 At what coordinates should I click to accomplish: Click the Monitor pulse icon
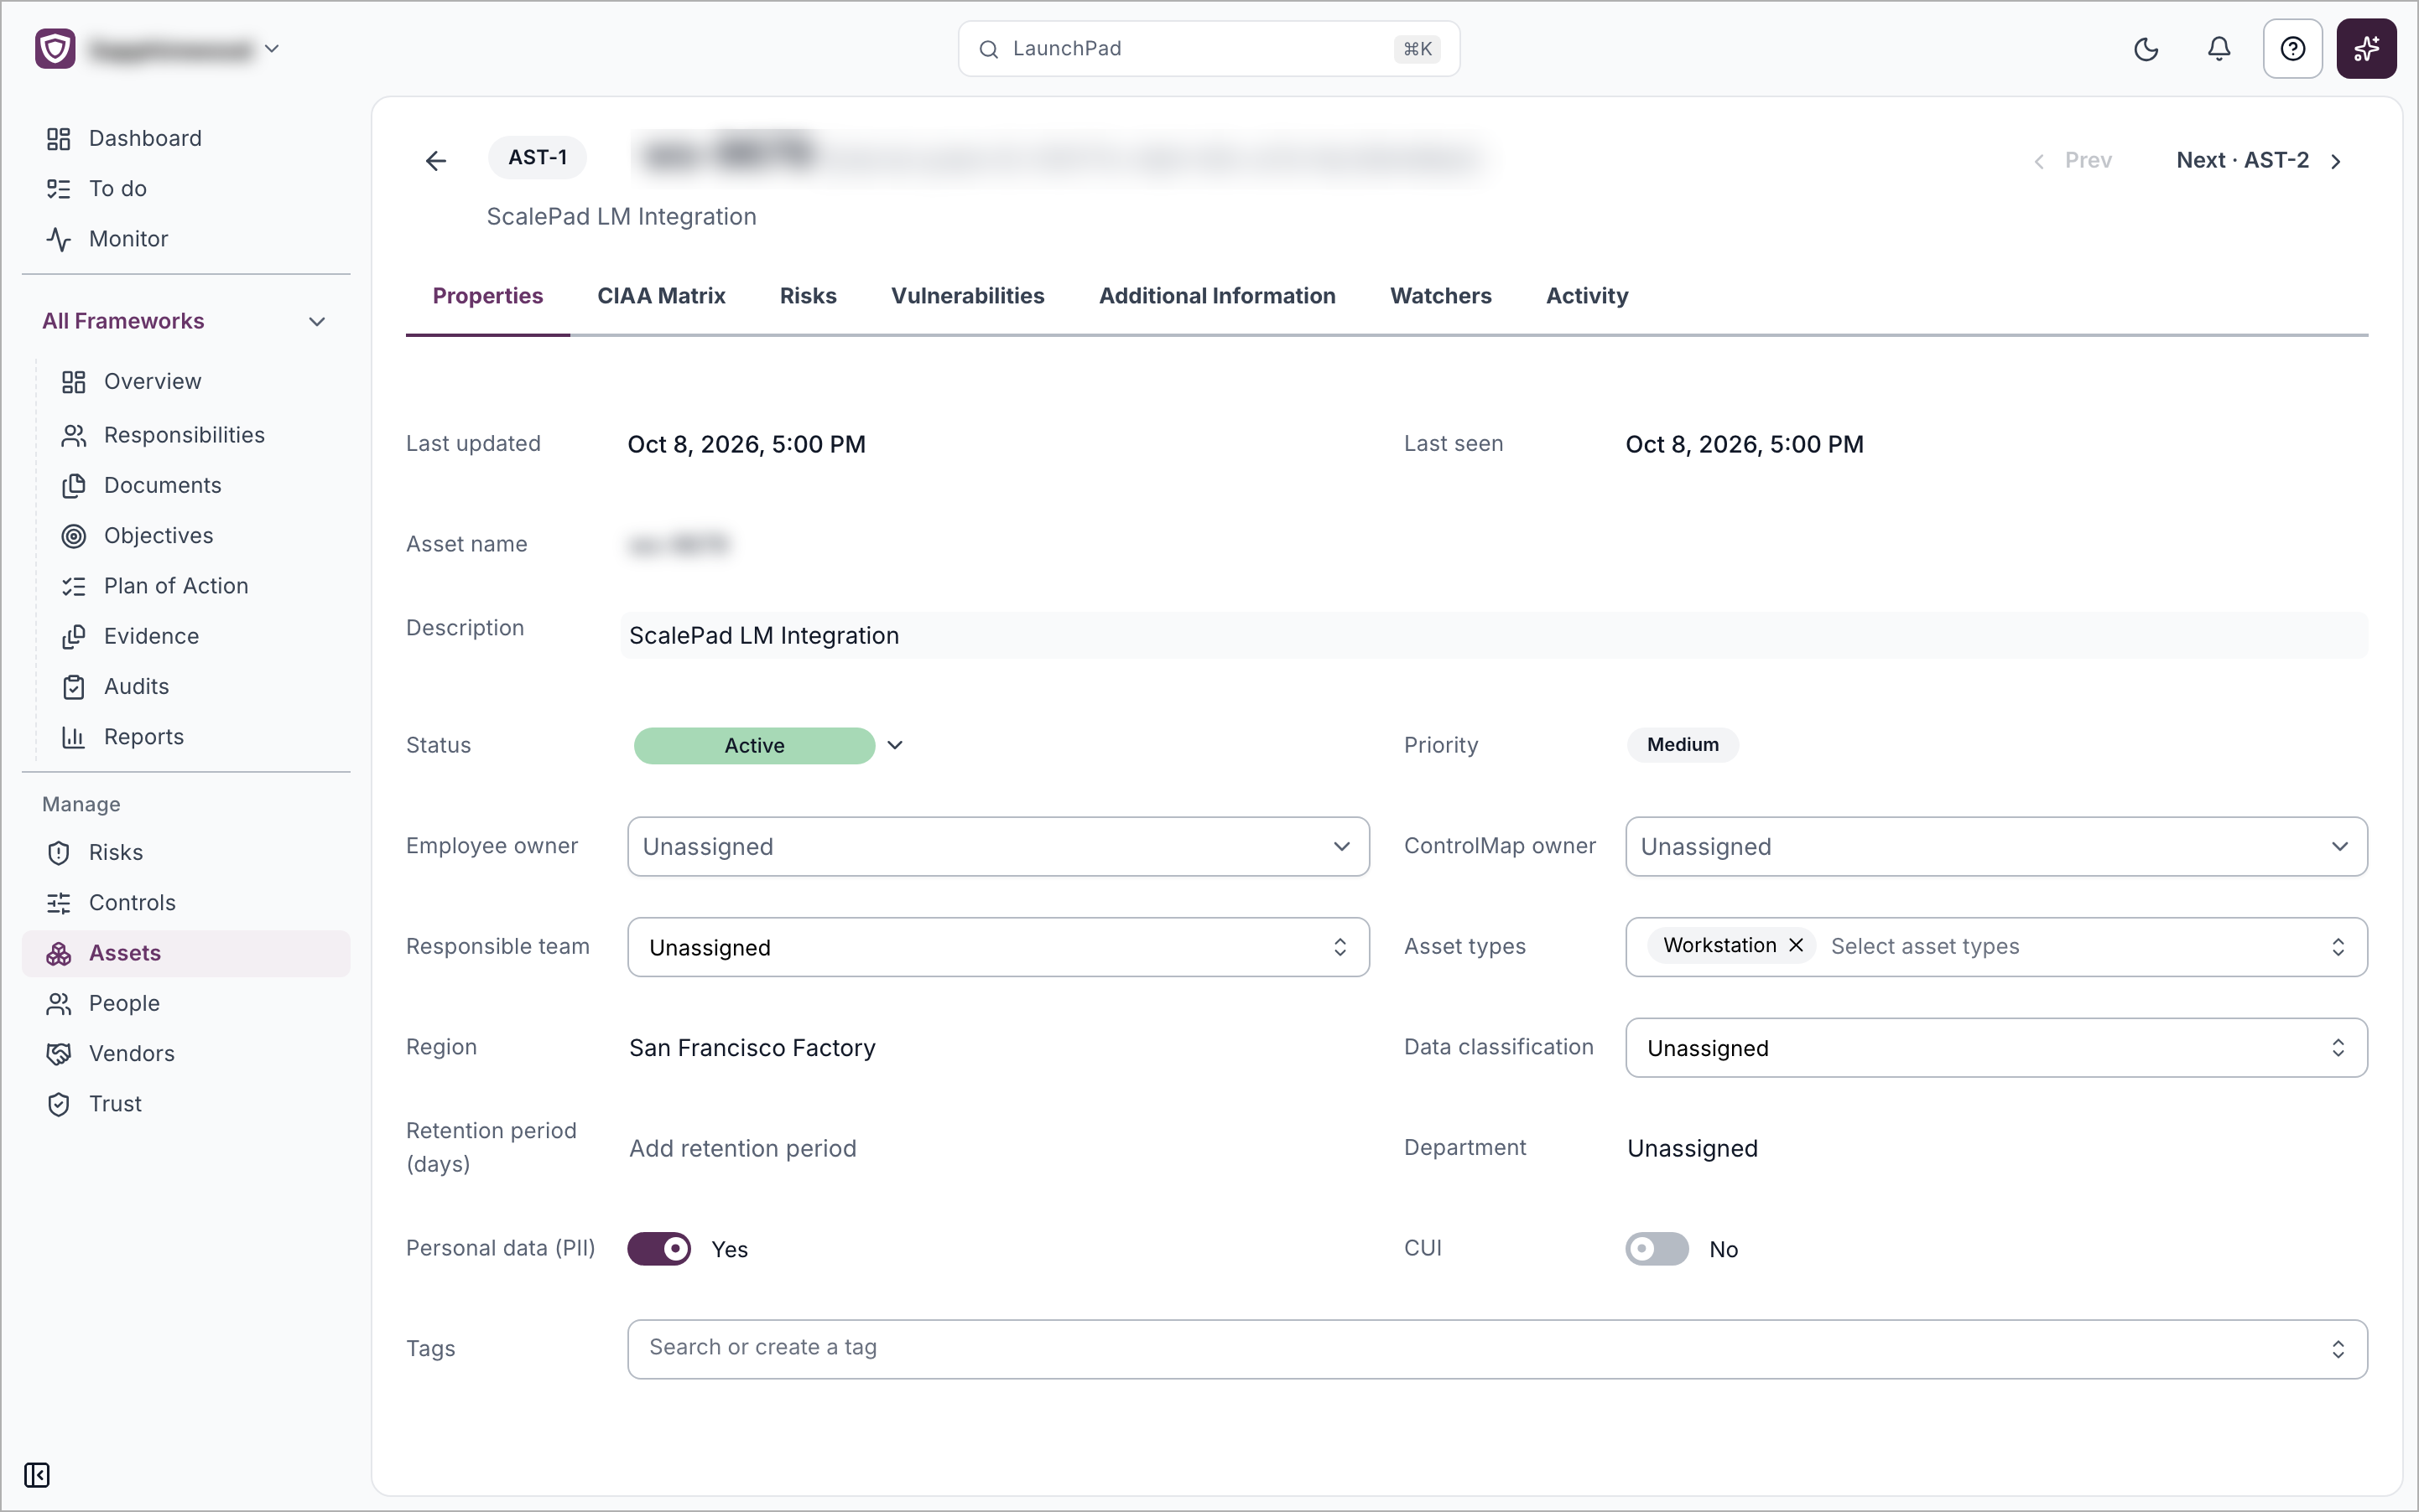58,239
